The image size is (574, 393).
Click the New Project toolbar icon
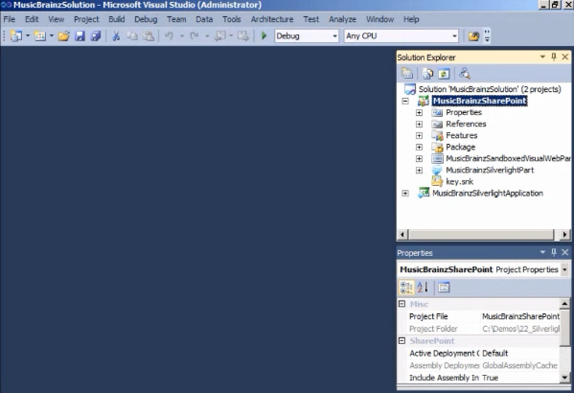click(15, 35)
